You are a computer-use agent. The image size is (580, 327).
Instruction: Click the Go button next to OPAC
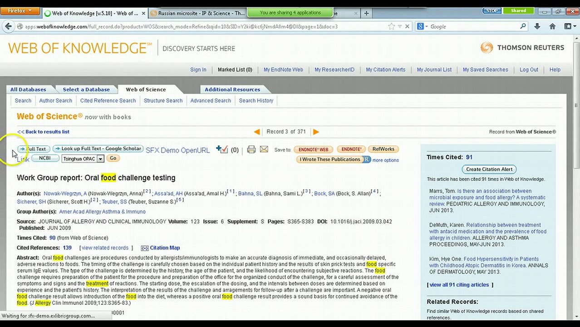113,158
